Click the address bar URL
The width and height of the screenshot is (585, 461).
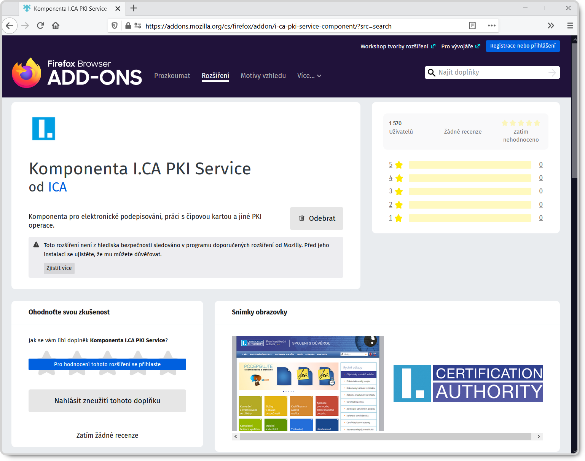pos(268,26)
